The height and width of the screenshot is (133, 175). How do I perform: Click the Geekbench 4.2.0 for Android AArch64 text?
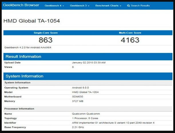[x=28, y=47]
